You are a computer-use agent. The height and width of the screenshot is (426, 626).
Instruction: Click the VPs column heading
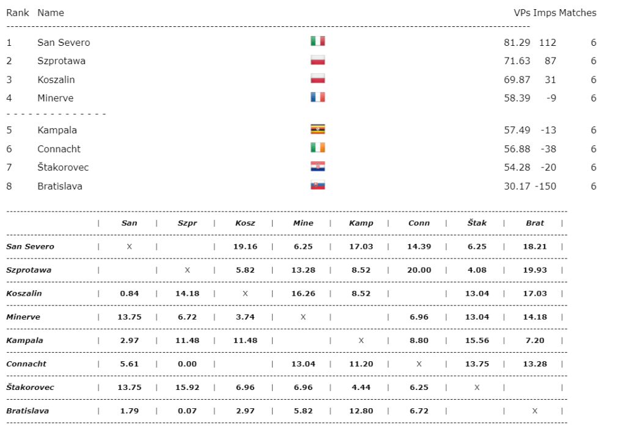coord(521,13)
